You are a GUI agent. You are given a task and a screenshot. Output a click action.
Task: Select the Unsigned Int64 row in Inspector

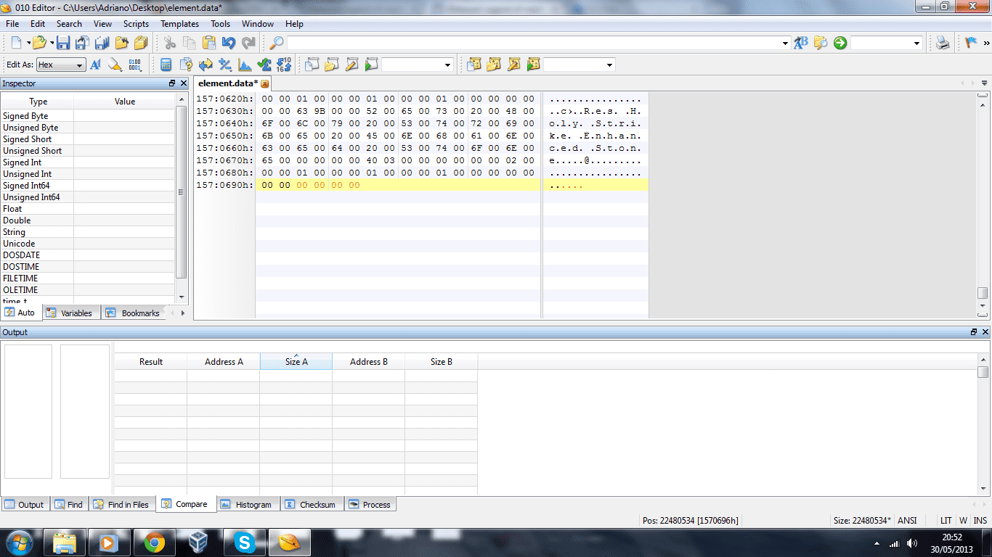tap(88, 197)
